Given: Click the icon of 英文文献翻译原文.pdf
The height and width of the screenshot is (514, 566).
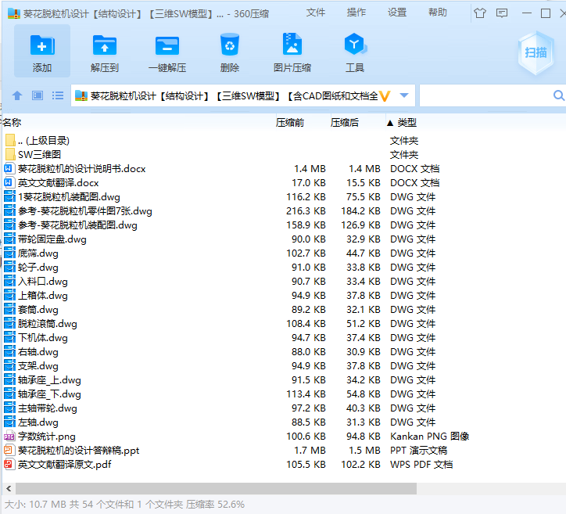Looking at the screenshot, I should [9, 465].
